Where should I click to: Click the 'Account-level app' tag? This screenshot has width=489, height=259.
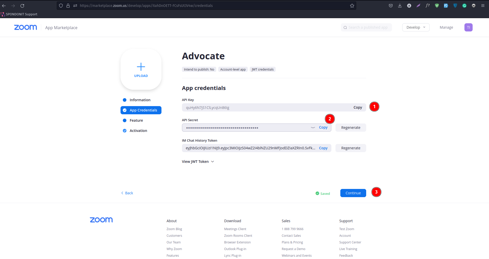tap(233, 70)
